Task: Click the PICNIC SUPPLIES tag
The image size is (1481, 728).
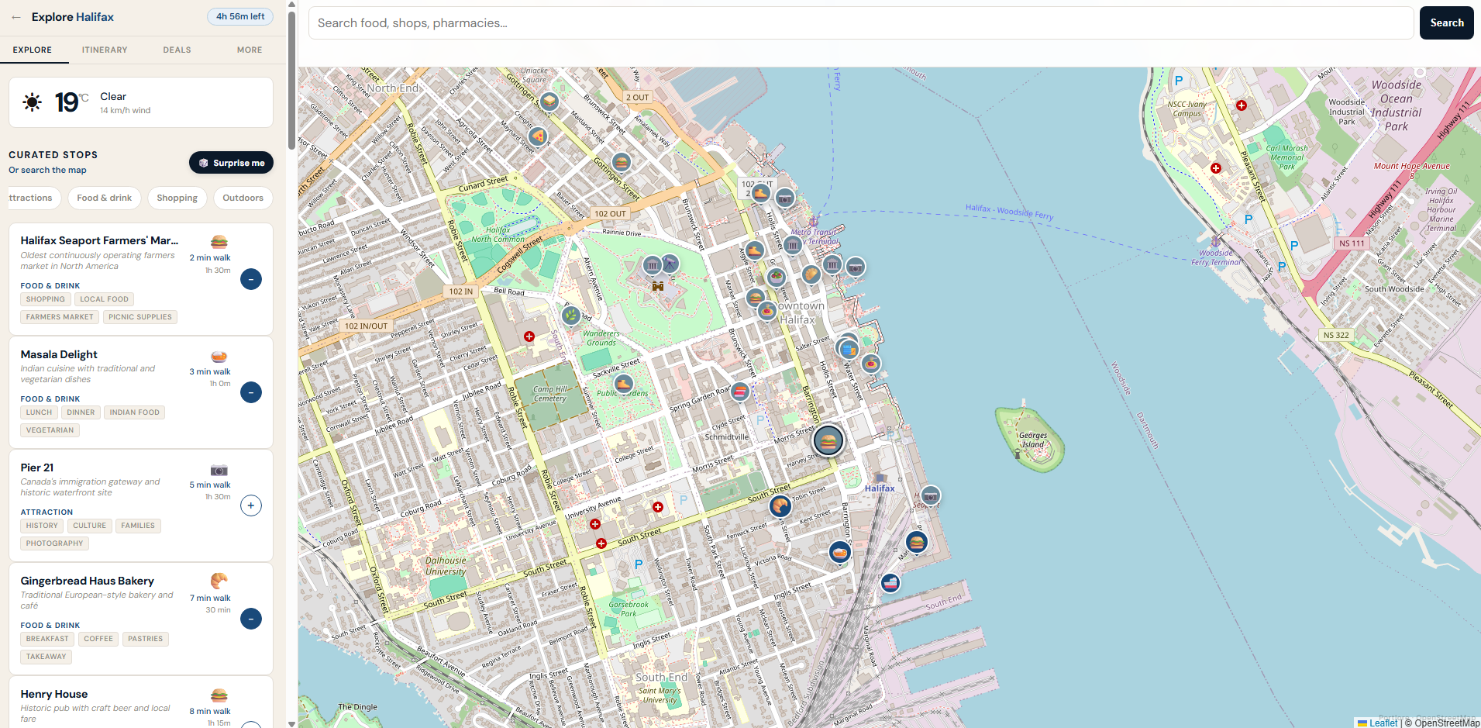Action: pyautogui.click(x=140, y=317)
